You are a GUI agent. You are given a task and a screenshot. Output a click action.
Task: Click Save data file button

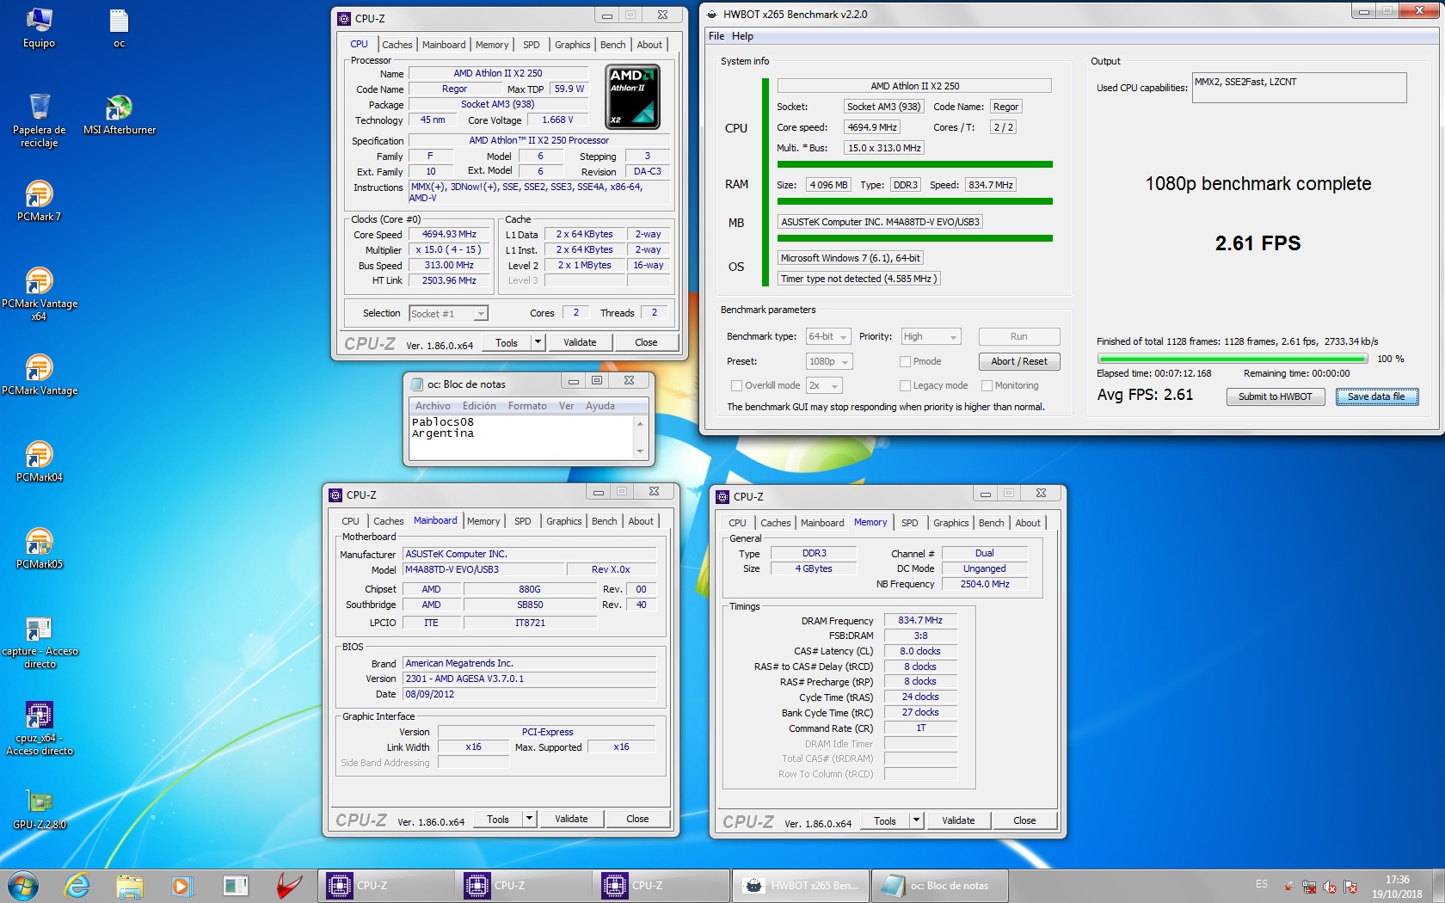(x=1376, y=396)
